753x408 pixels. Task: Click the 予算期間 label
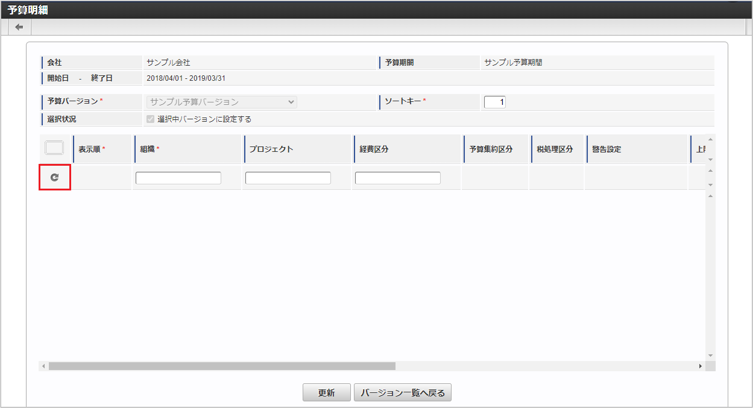399,62
